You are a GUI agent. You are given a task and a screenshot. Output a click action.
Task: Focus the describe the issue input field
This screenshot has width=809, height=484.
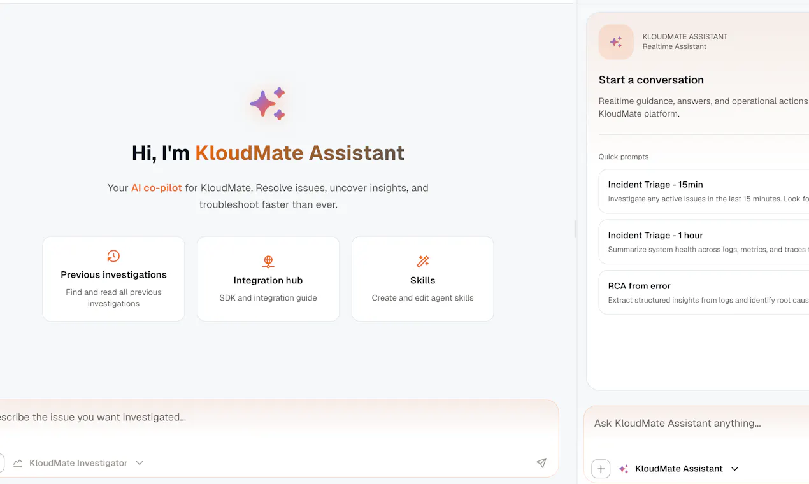[278, 418]
